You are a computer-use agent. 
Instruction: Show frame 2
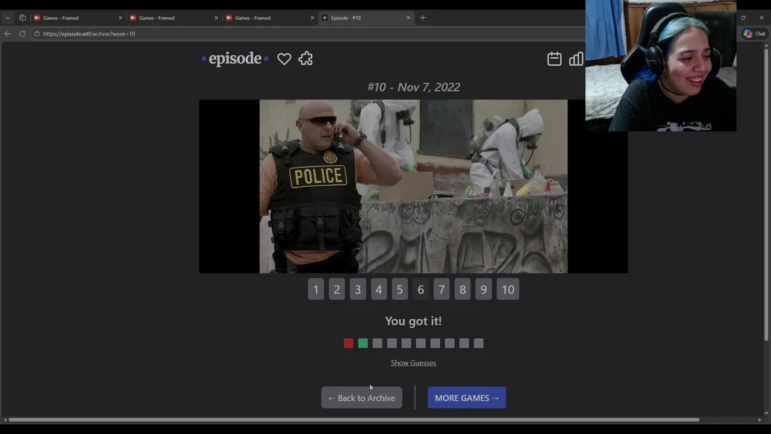click(x=337, y=289)
